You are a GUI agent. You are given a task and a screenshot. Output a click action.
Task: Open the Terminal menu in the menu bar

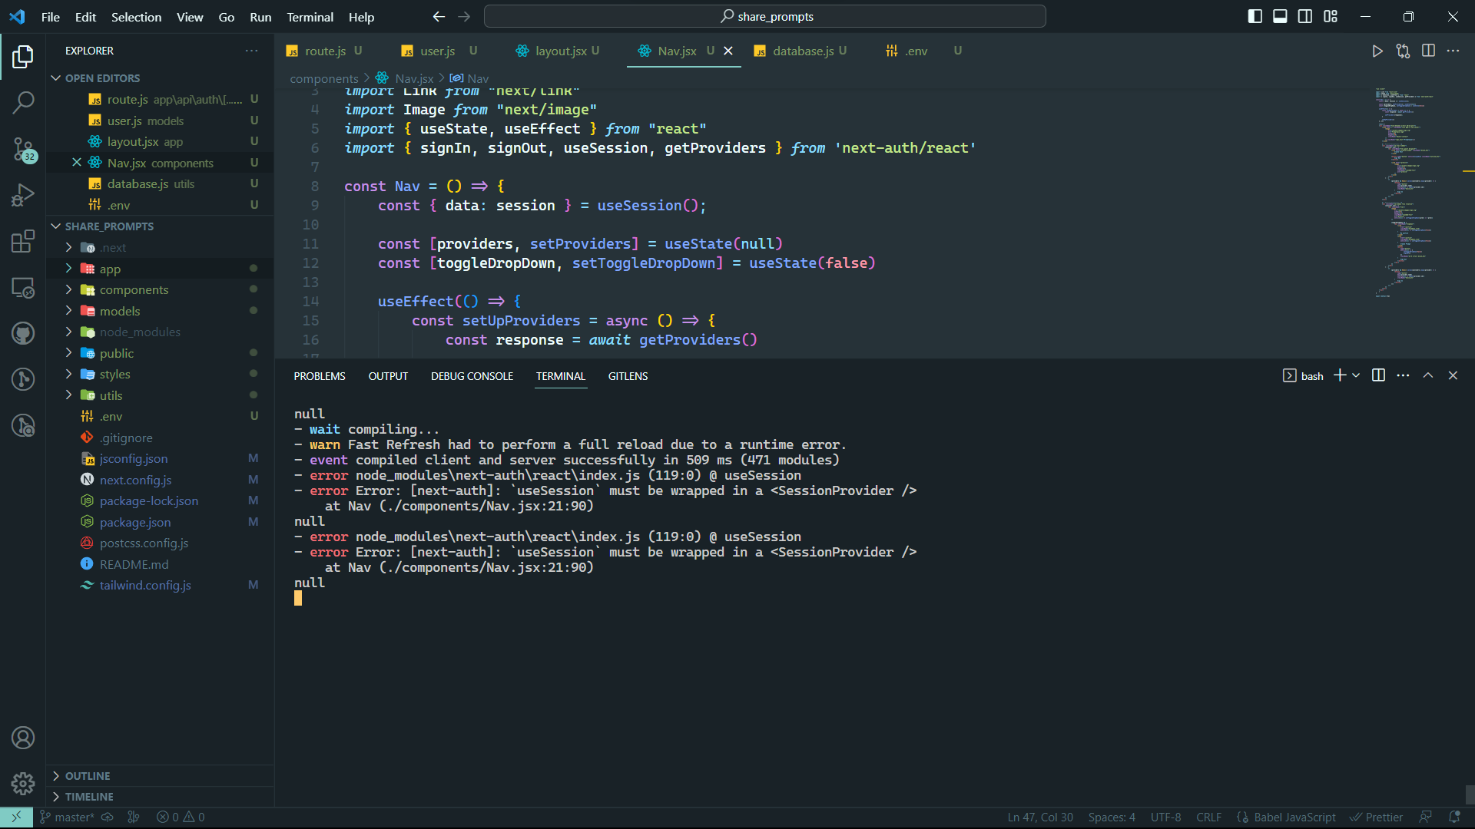click(310, 16)
